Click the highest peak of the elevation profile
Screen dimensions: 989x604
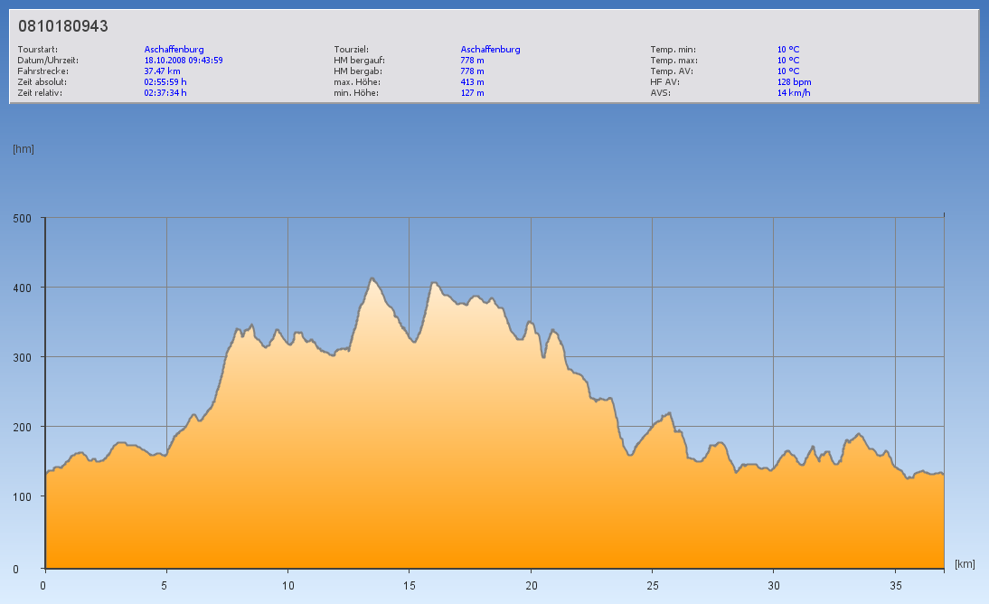pyautogui.click(x=372, y=278)
